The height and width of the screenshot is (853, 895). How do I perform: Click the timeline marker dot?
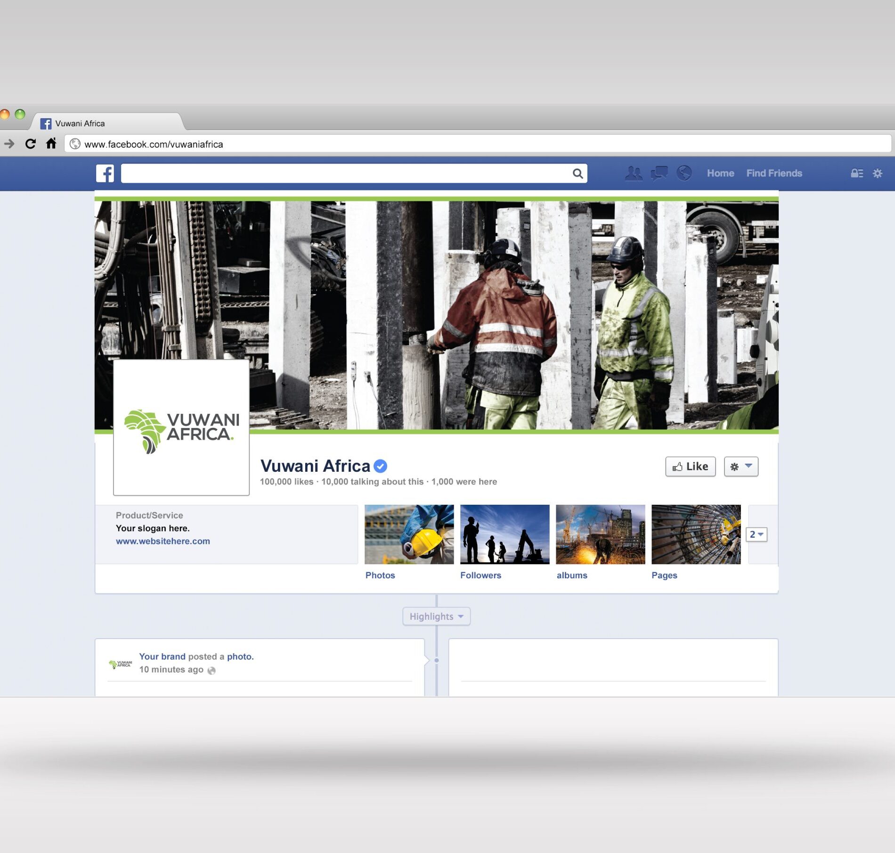pyautogui.click(x=437, y=660)
